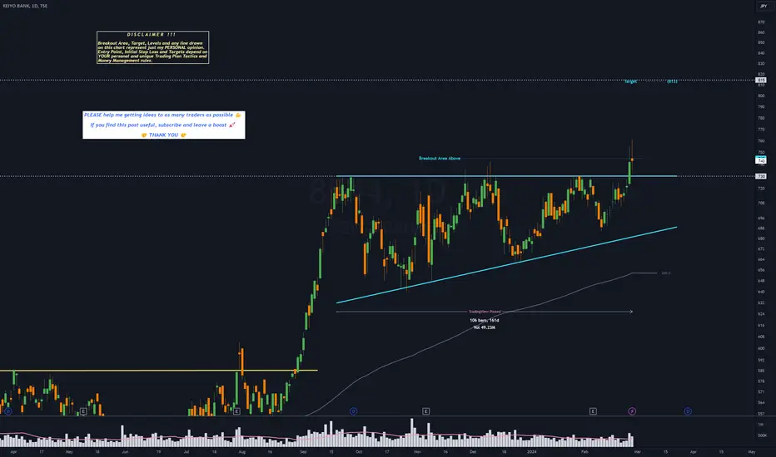This screenshot has width=776, height=457.
Task: Click the '2024' label on time axis
Action: [531, 451]
